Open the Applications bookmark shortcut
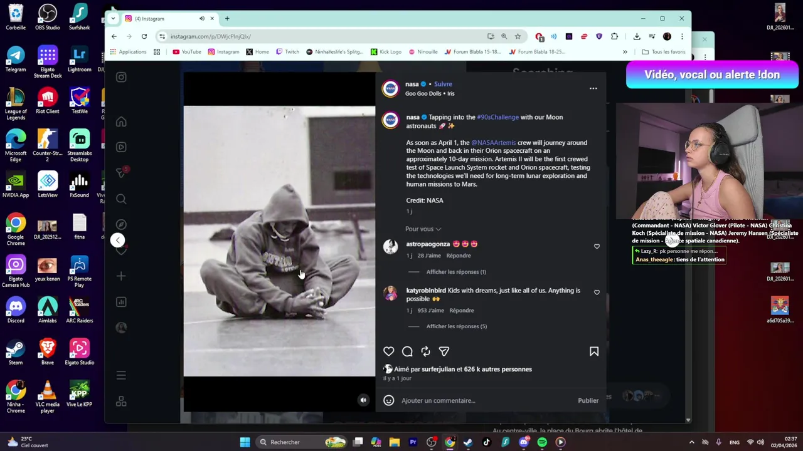Viewport: 803px width, 451px height. (x=128, y=52)
